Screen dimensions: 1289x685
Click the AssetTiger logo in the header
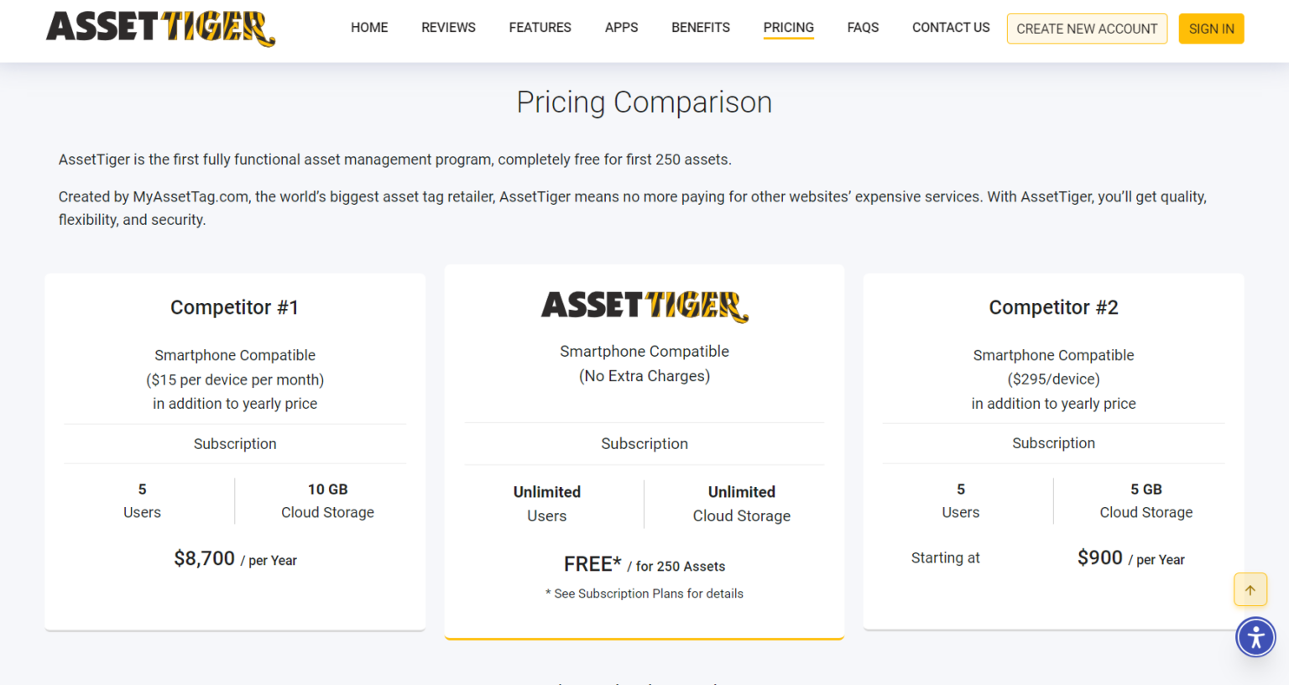[159, 29]
